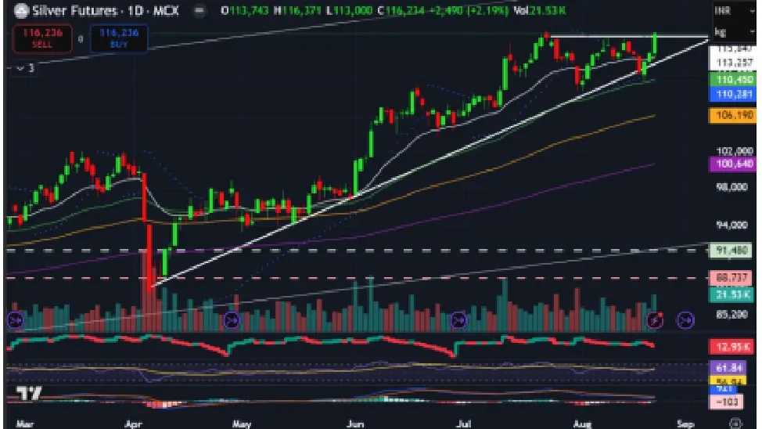762x429 pixels.
Task: Click the blue BUY 116,236 button
Action: click(x=119, y=38)
